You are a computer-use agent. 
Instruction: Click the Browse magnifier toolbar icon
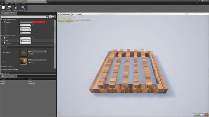(x=9, y=8)
